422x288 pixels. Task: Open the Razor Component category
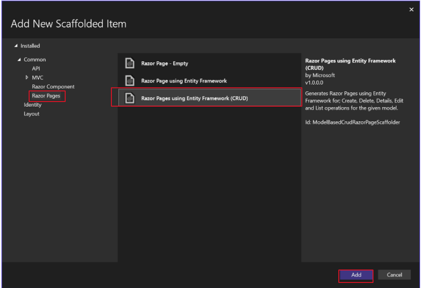(x=53, y=87)
